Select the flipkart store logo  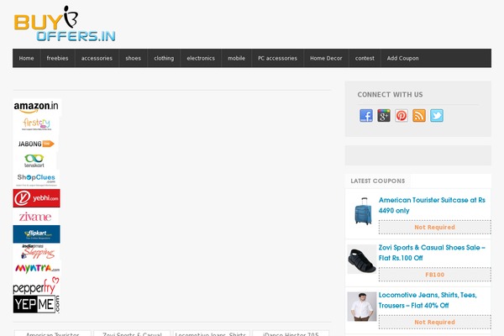coord(36,234)
